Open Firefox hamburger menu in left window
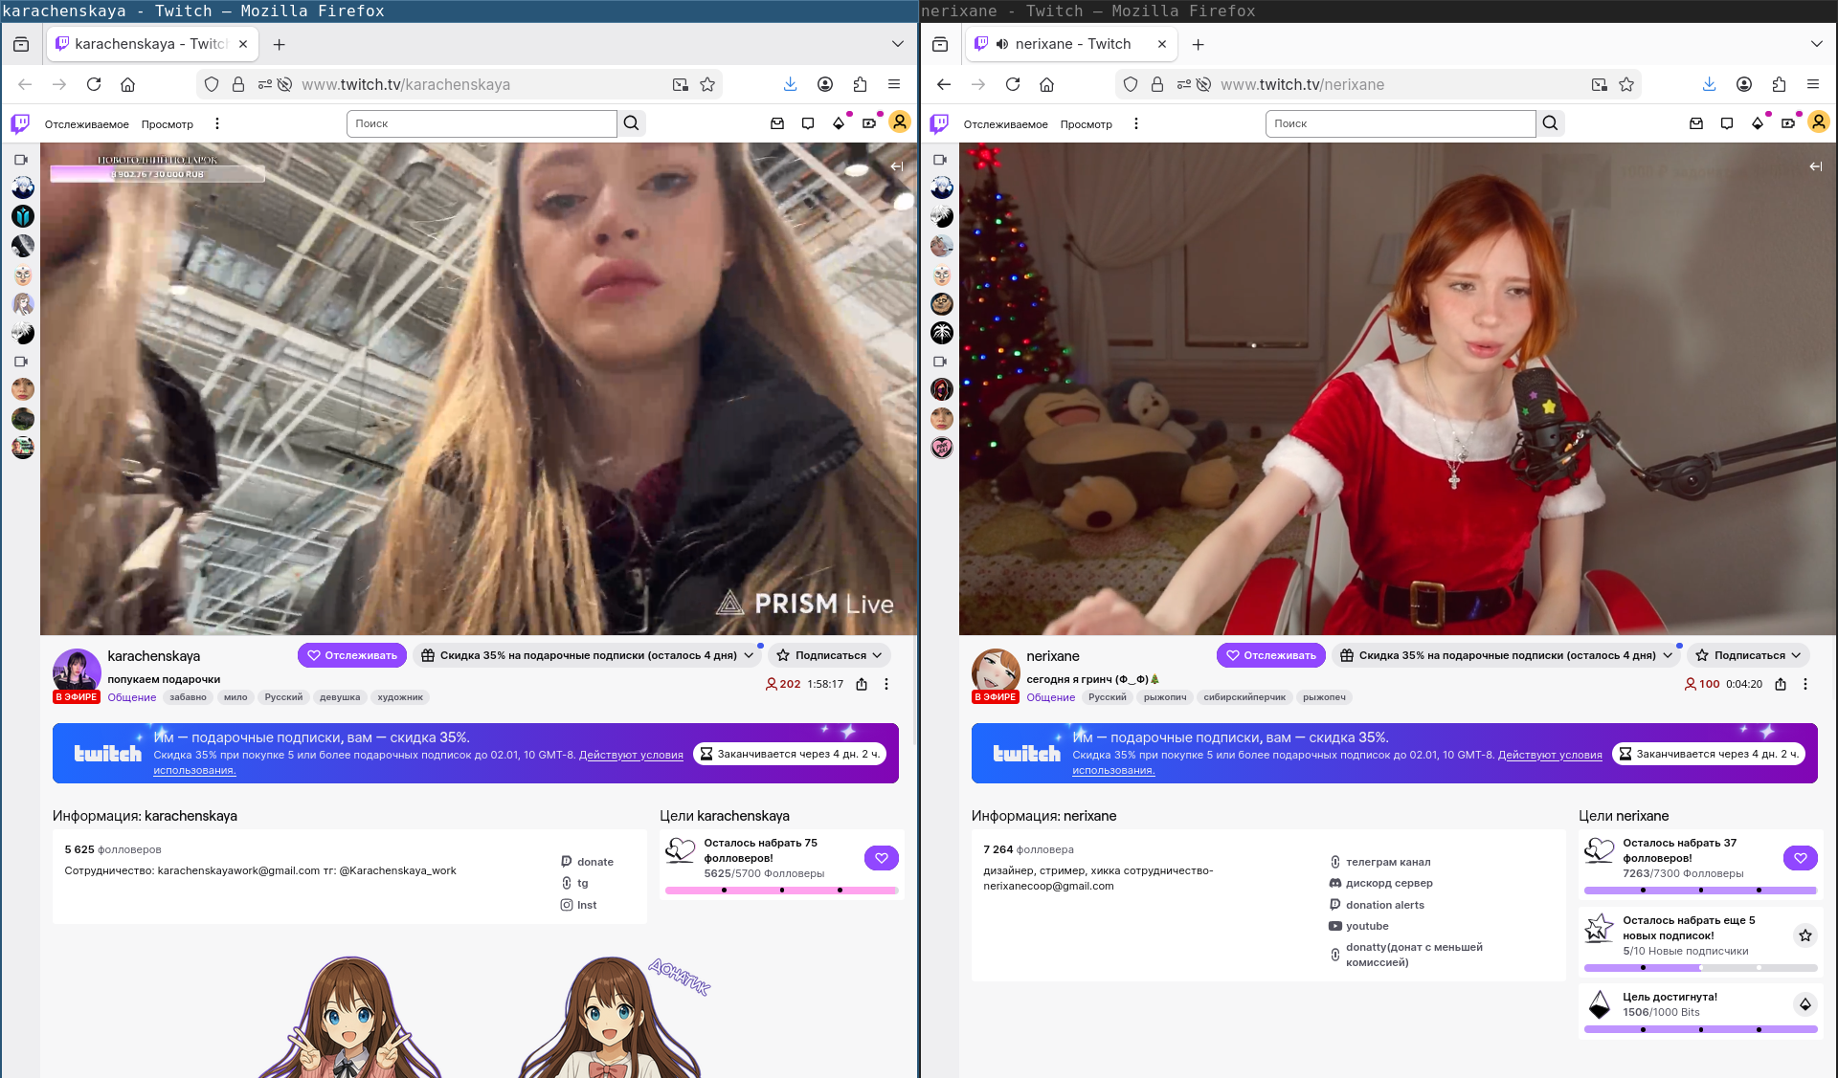Screen dimensions: 1838x1078 894,84
